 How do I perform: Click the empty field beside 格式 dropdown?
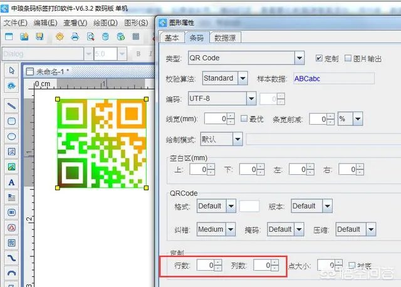click(249, 206)
